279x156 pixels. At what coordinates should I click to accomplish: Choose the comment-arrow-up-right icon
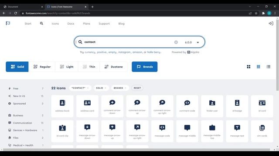pyautogui.click(x=162, y=106)
